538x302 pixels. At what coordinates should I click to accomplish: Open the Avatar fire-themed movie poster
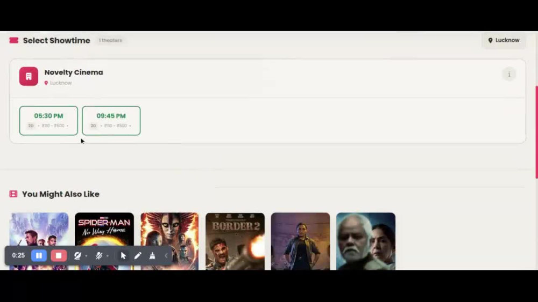[169, 241]
